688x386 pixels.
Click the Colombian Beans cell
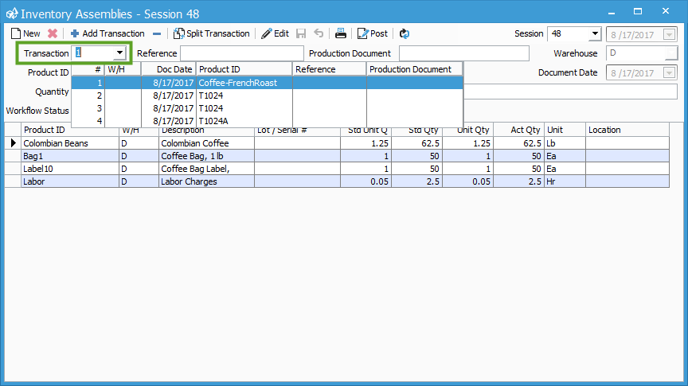point(70,143)
